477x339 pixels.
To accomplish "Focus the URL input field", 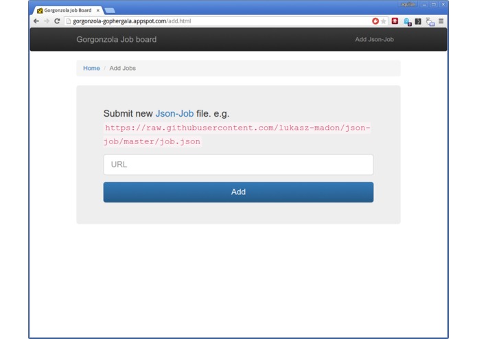I will 239,165.
